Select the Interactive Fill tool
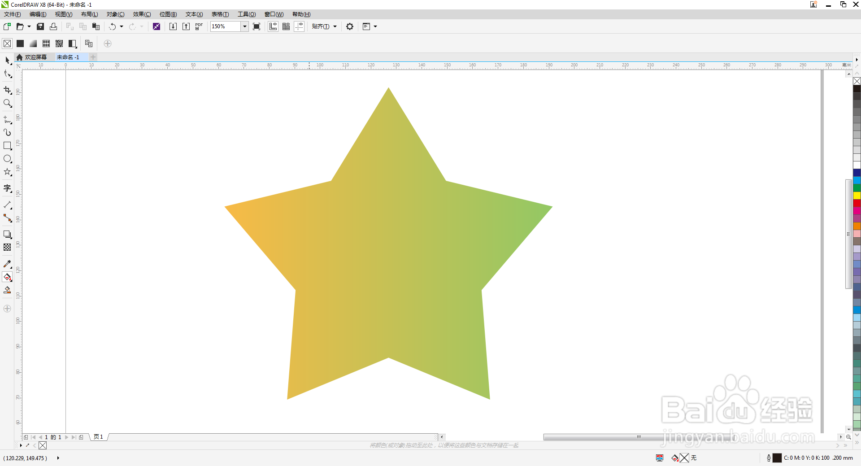 click(x=7, y=277)
